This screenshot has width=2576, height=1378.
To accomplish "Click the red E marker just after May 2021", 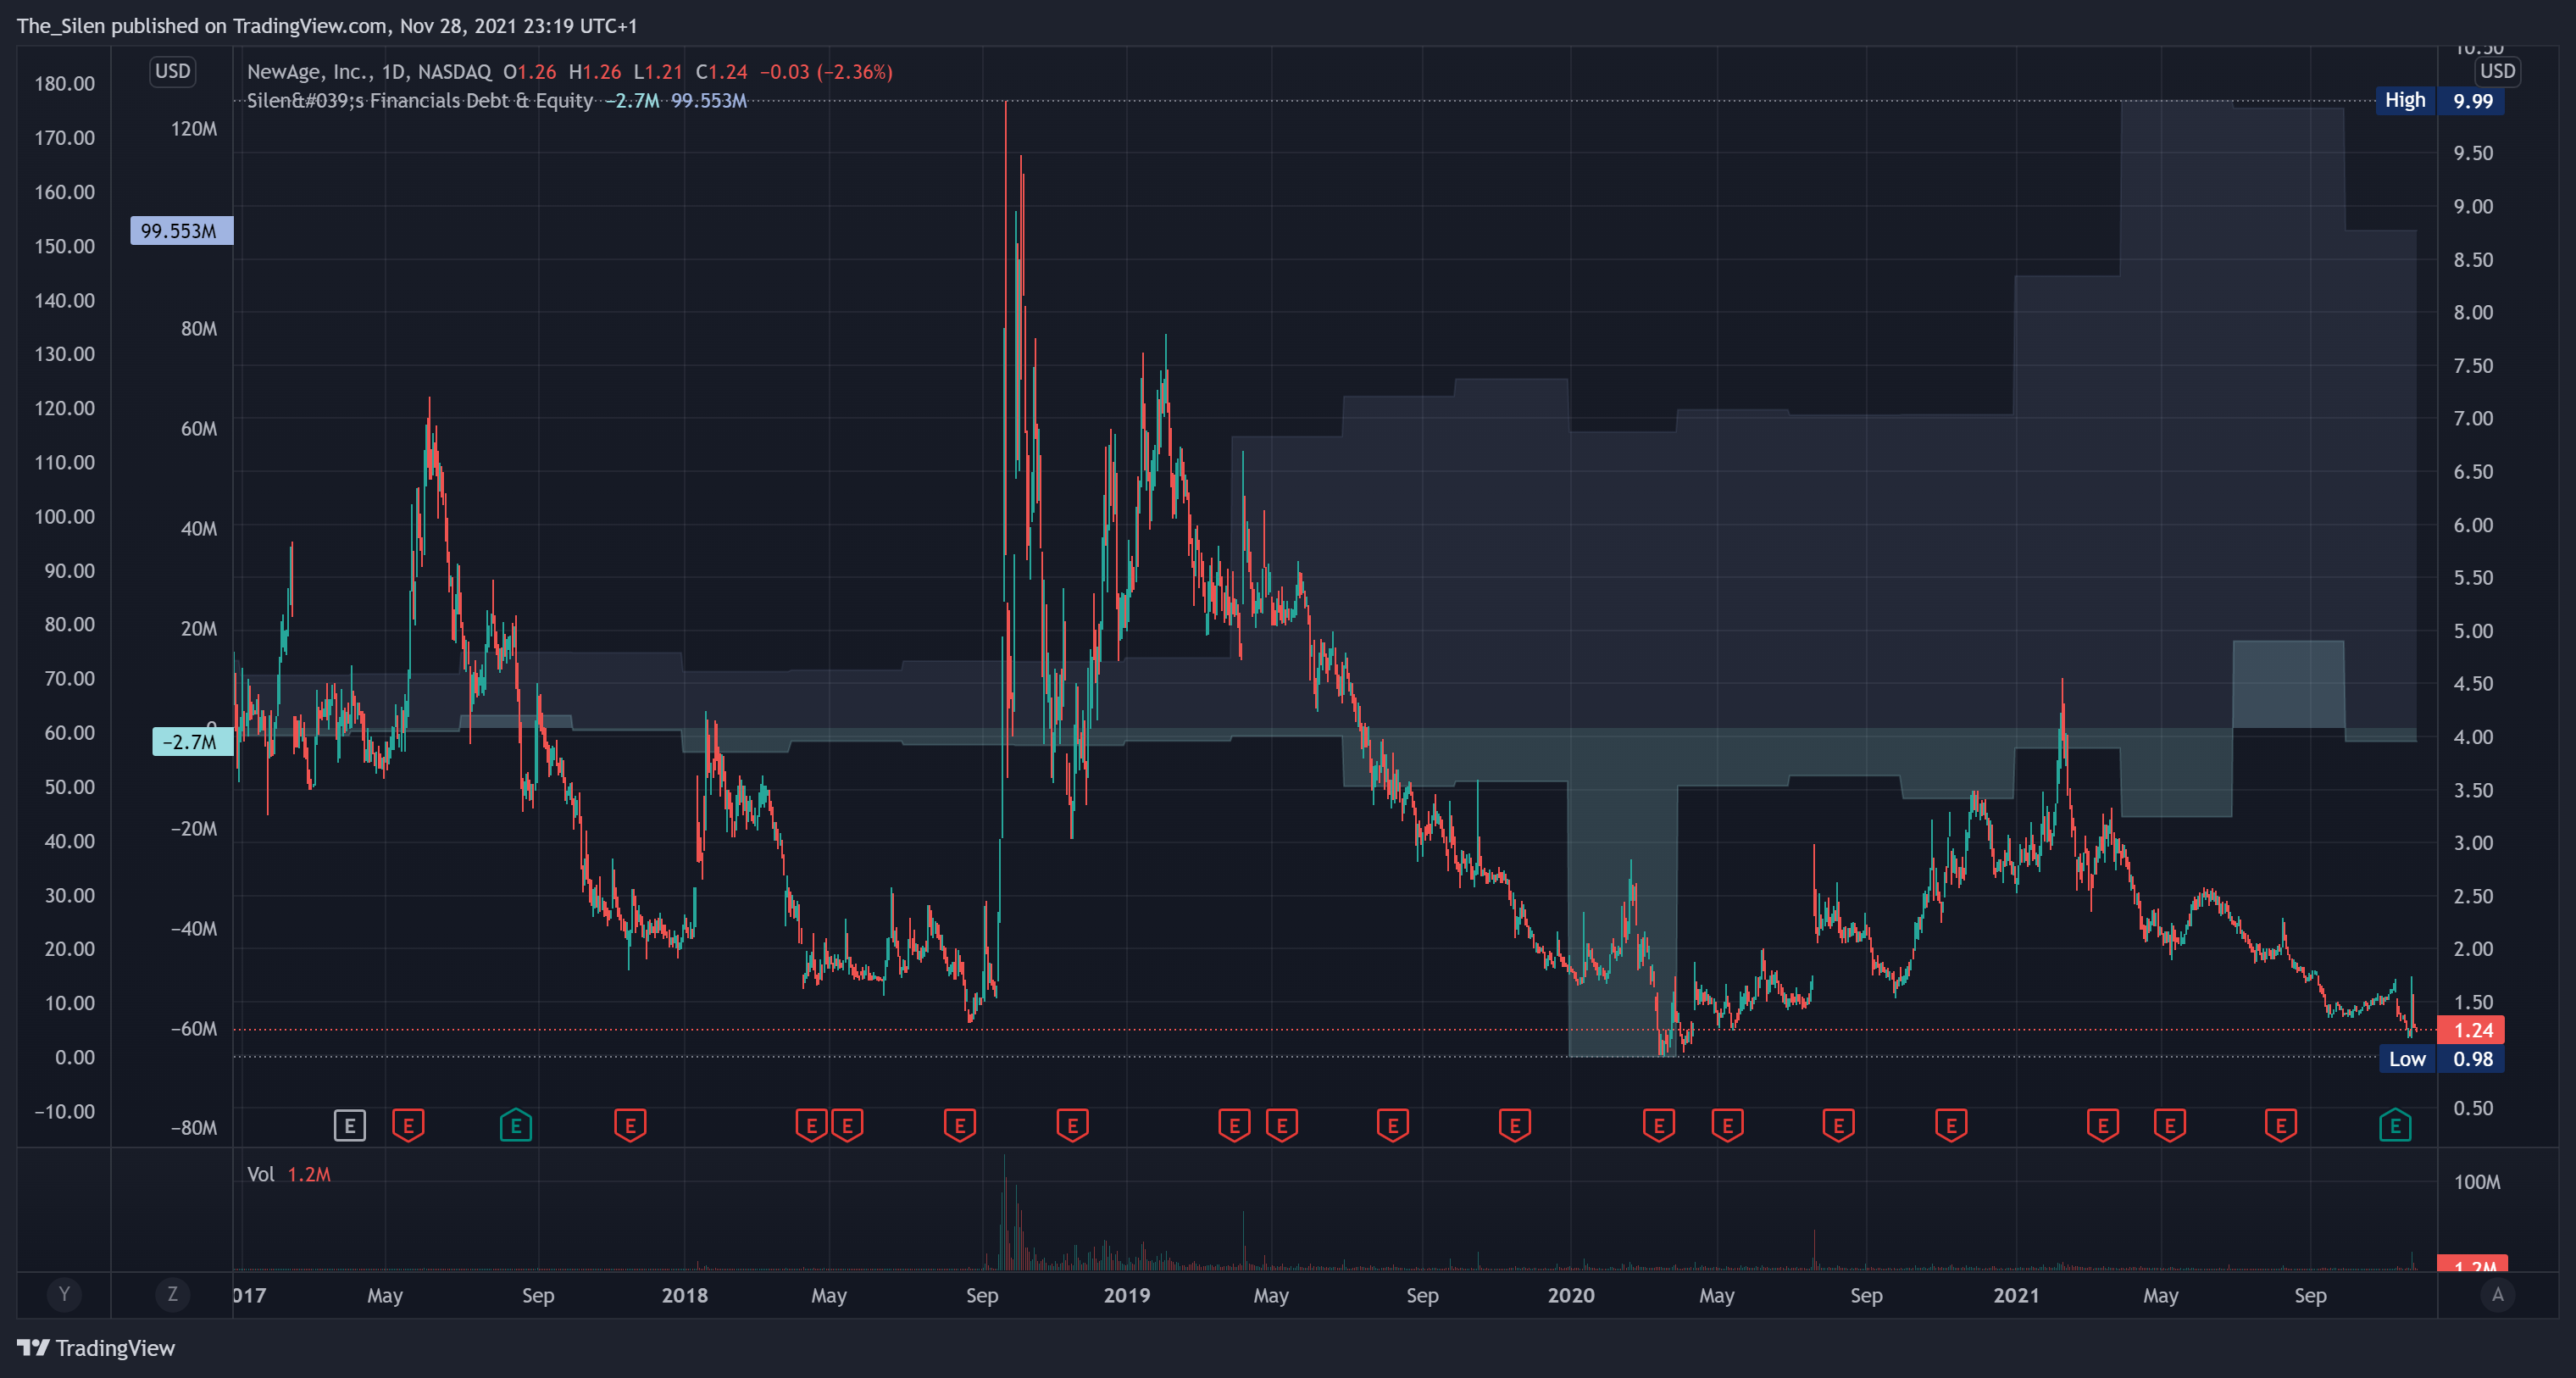I will pyautogui.click(x=2170, y=1126).
